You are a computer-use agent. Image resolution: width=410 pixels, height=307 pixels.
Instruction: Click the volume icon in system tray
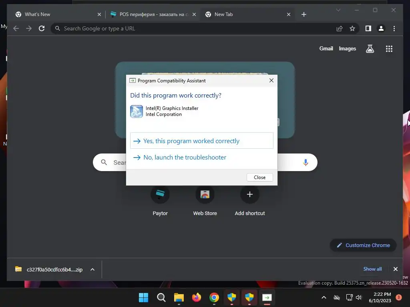click(358, 297)
